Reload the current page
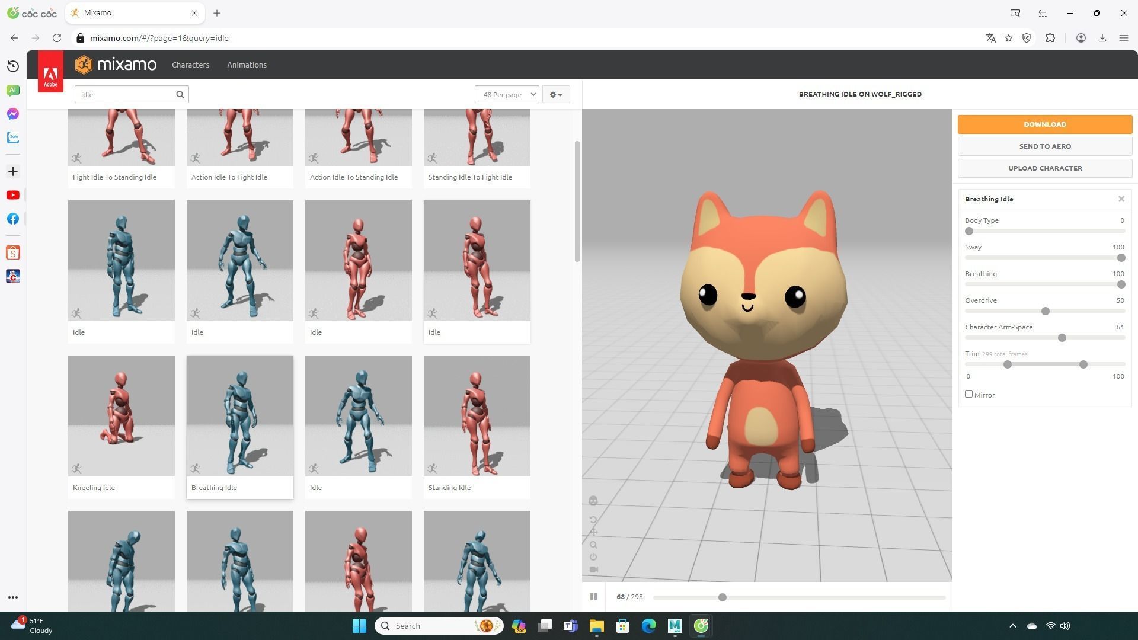 [x=57, y=38]
